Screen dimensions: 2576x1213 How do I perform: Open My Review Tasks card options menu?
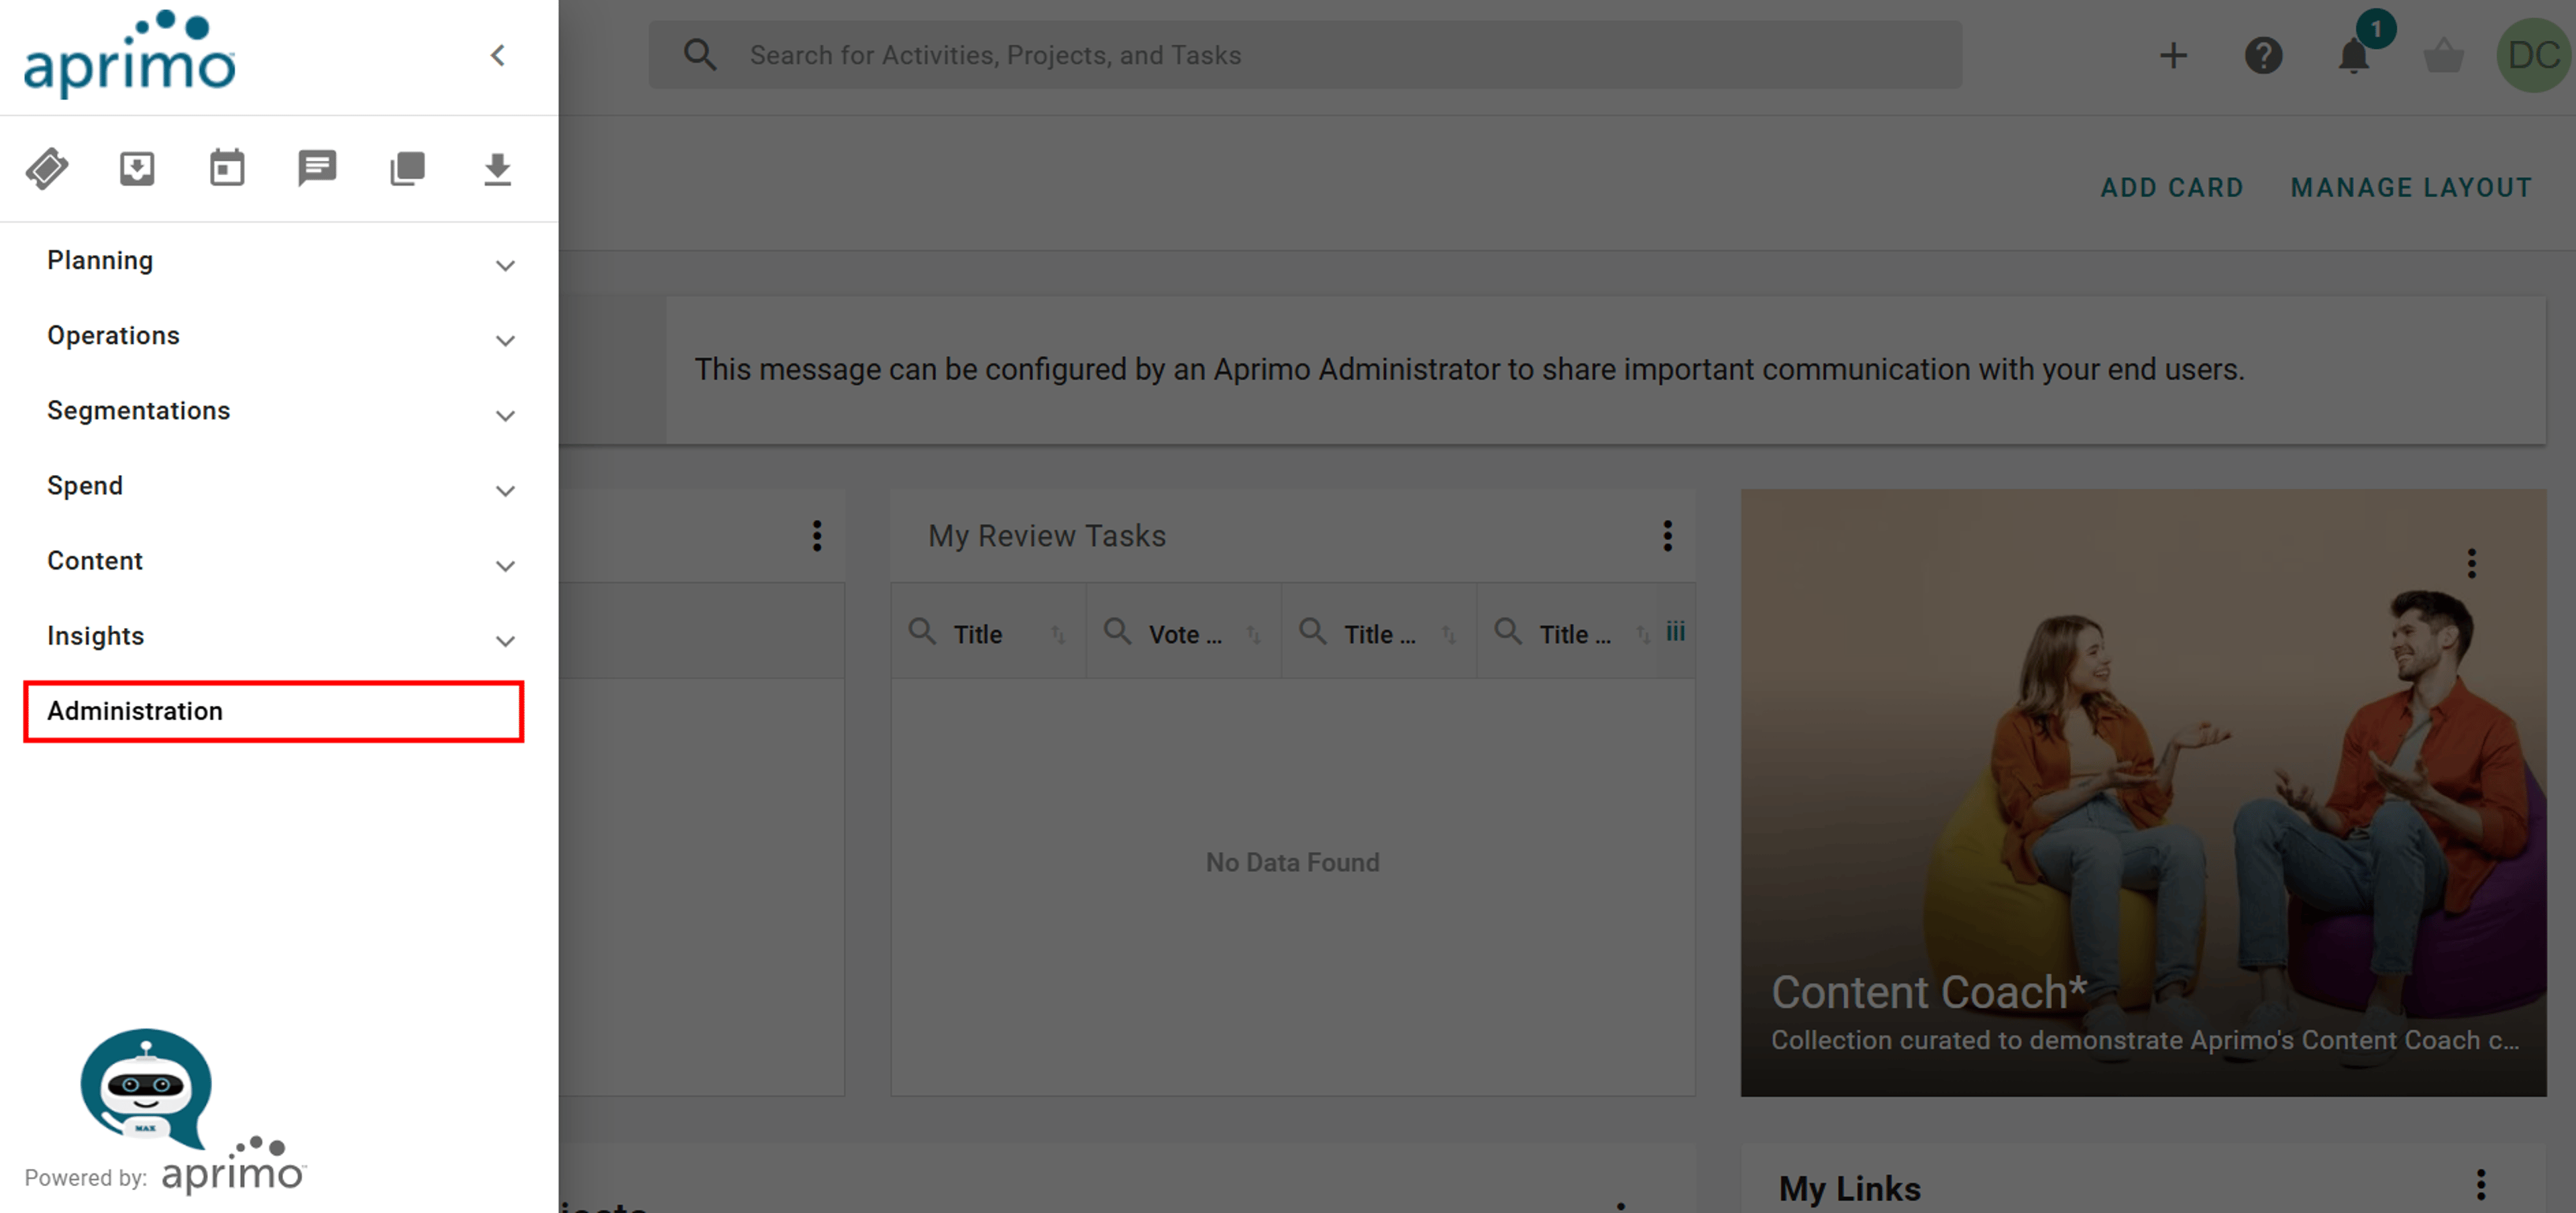[1667, 536]
